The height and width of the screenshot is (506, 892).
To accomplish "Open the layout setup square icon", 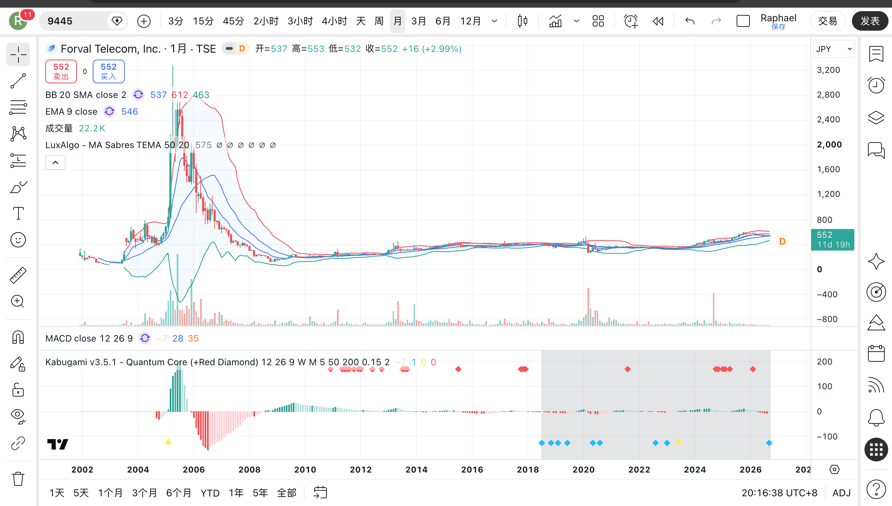I will click(743, 21).
